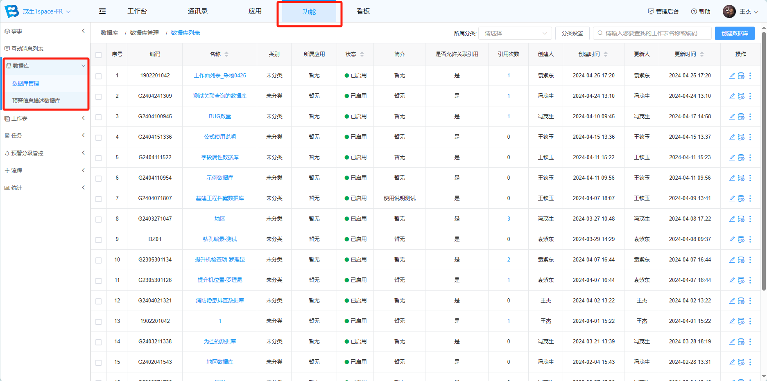Open 管理后台 admin console

[x=663, y=11]
